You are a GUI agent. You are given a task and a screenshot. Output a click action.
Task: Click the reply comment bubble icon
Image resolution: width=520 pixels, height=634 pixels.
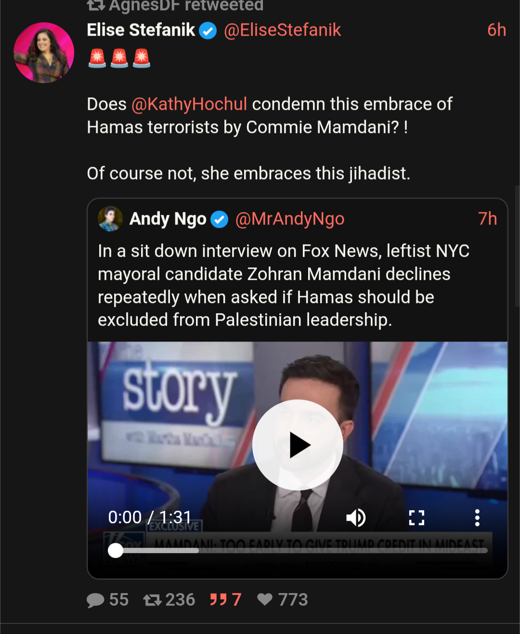click(95, 600)
